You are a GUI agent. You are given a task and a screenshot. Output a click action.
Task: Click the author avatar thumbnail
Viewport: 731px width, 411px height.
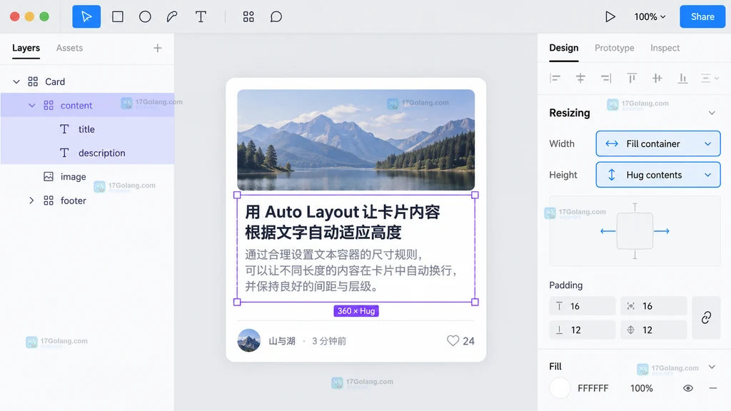click(x=249, y=340)
